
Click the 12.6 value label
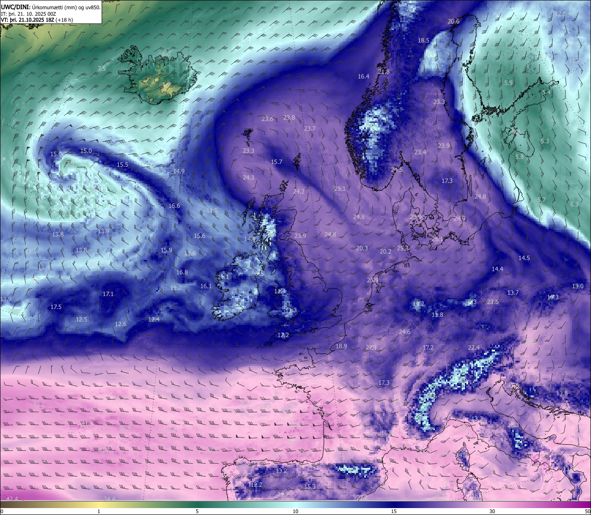click(121, 324)
